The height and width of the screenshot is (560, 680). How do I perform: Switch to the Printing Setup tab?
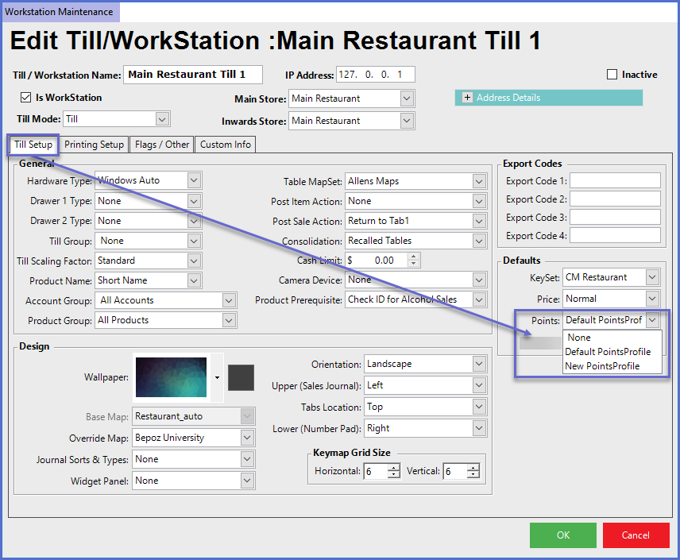[94, 145]
